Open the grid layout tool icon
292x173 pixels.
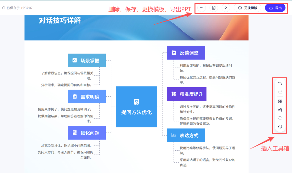pyautogui.click(x=280, y=101)
